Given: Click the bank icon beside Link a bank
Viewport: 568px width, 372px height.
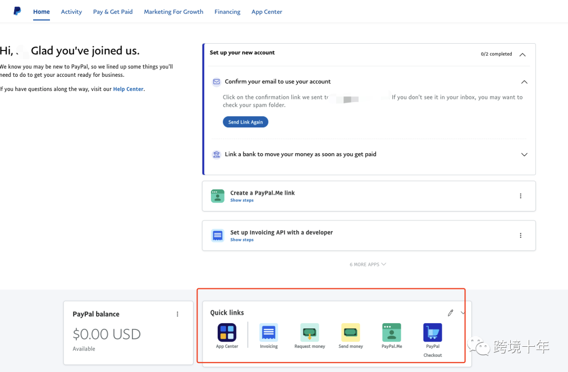Looking at the screenshot, I should pos(216,155).
